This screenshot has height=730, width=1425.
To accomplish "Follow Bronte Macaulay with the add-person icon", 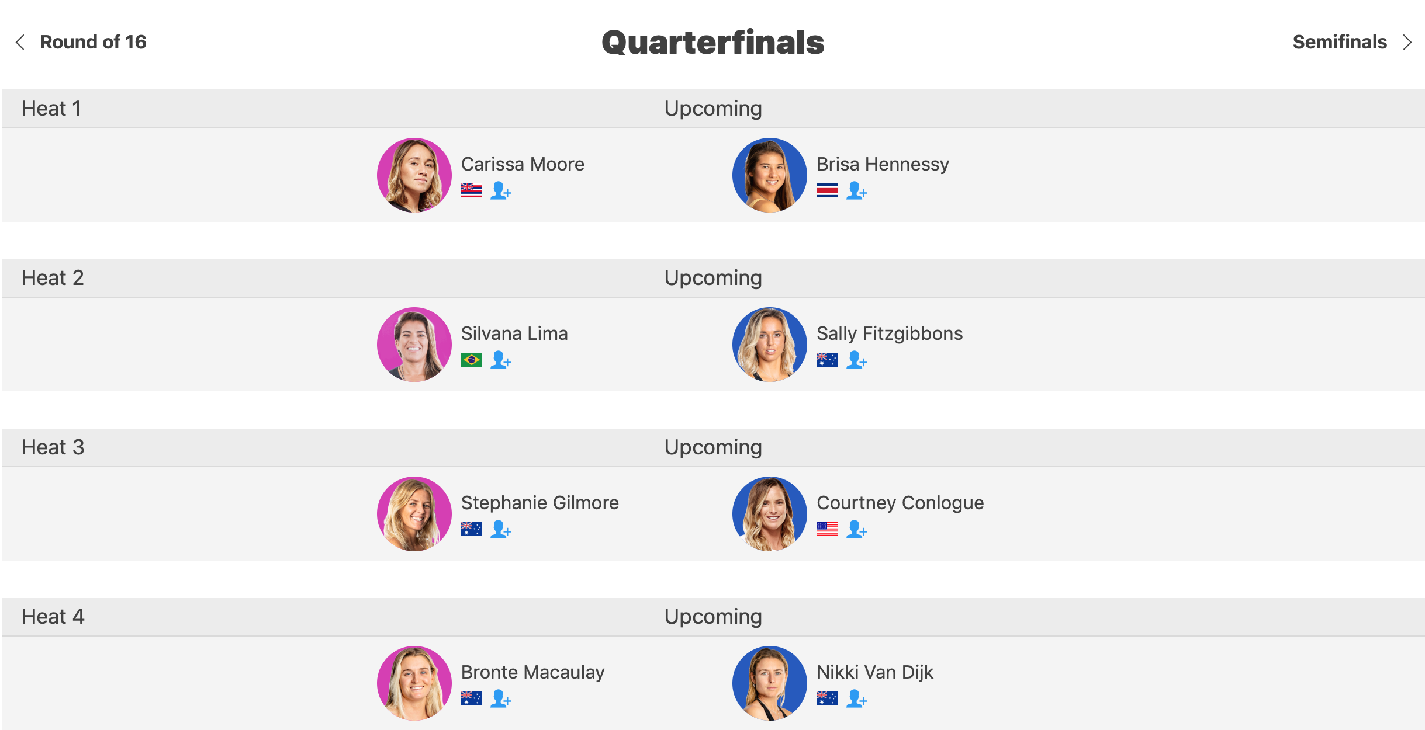I will pos(501,698).
